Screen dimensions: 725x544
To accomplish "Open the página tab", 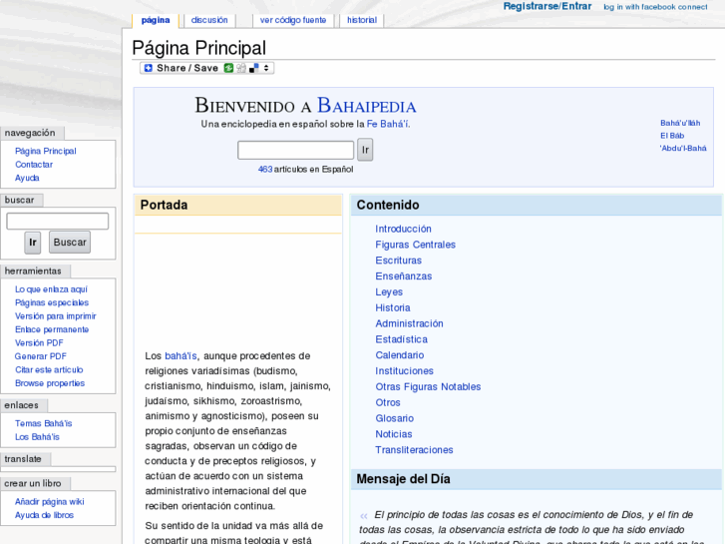I will point(156,20).
